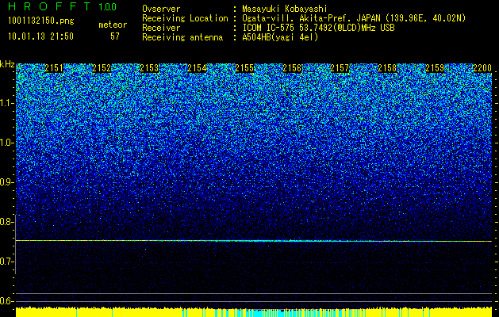
Task: Click the 2155 time marker
Action: 244,68
